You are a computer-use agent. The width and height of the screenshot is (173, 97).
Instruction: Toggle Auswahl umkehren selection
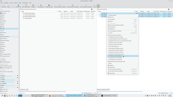49,6
